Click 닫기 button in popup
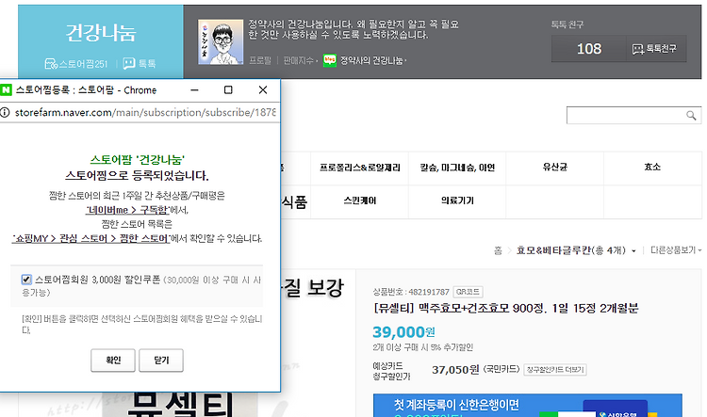The width and height of the screenshot is (707, 417). [x=161, y=361]
